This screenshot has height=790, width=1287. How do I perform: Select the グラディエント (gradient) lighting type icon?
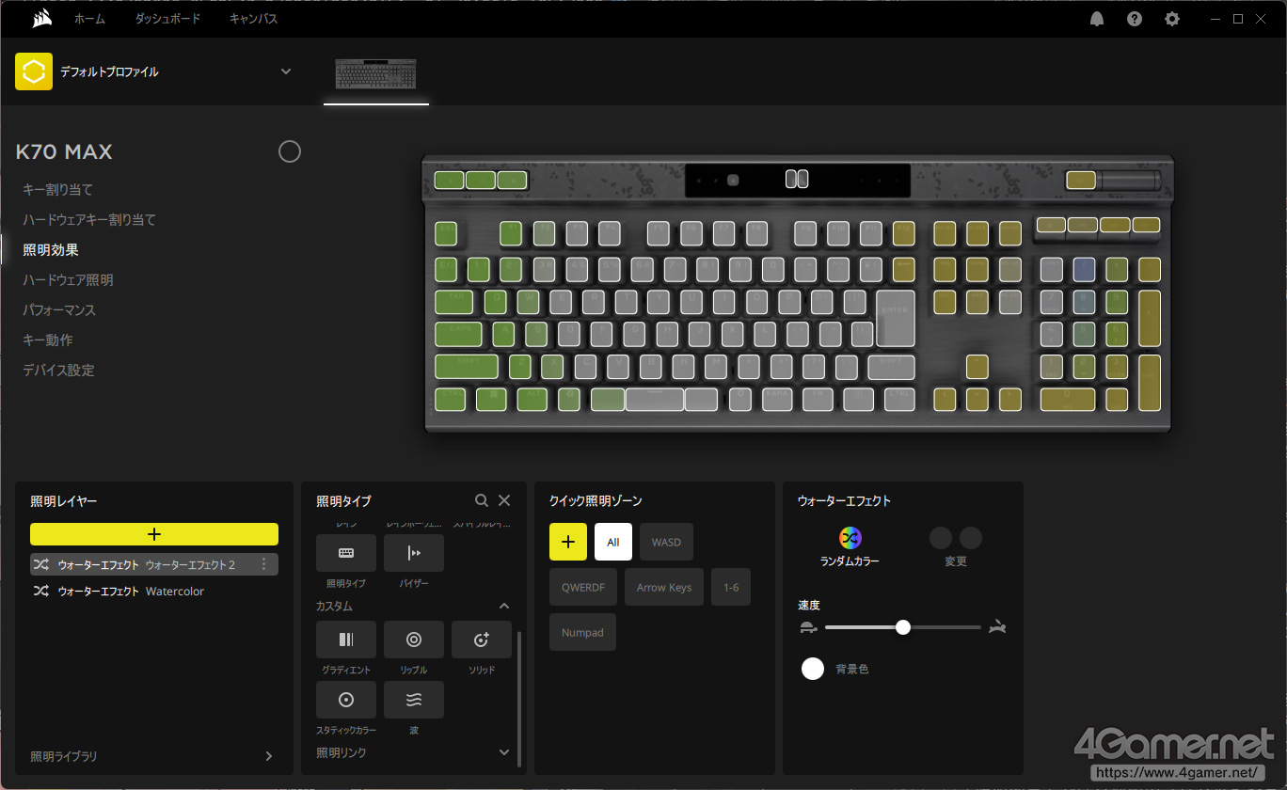345,640
